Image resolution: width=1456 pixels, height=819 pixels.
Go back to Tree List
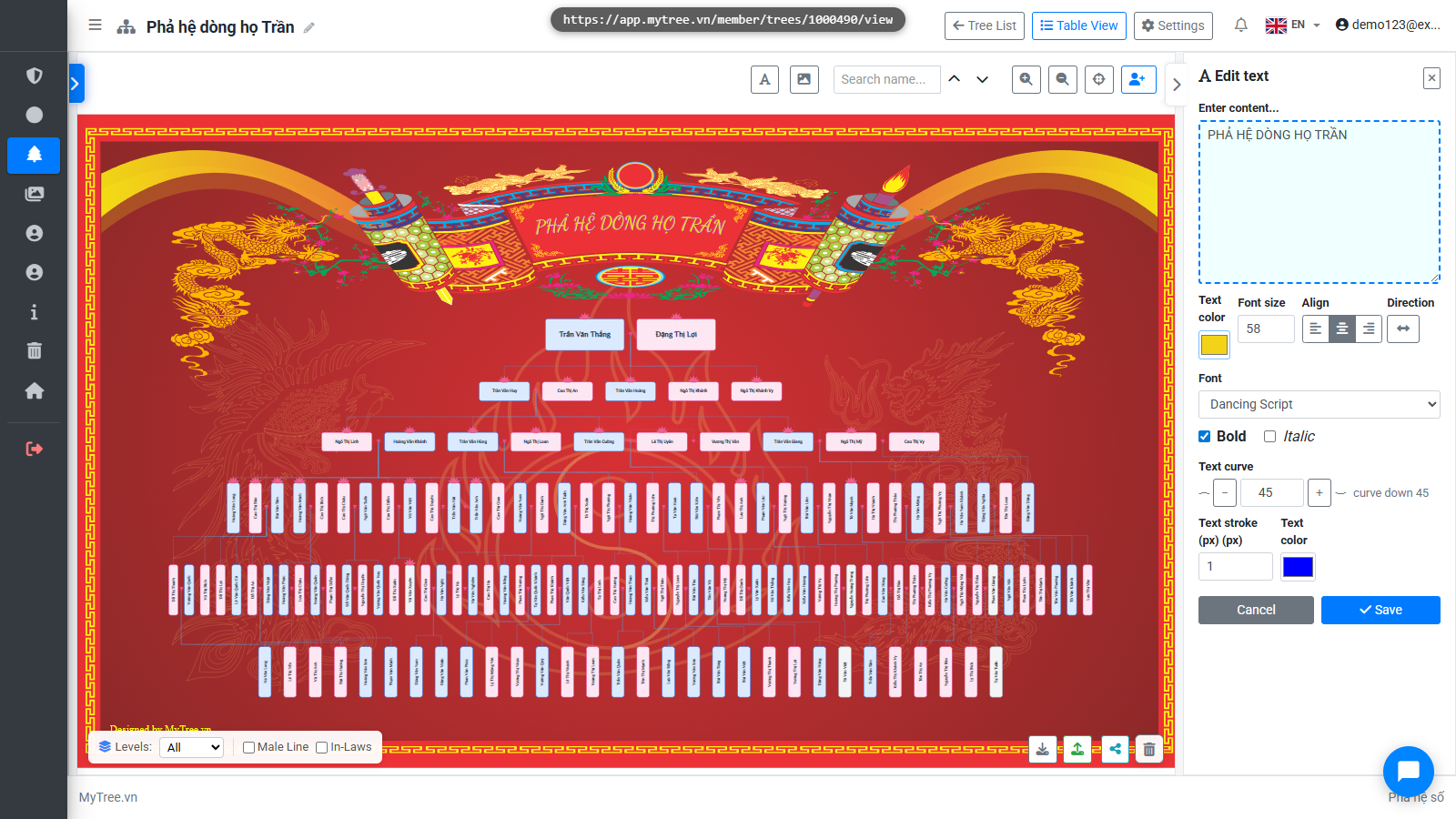985,25
